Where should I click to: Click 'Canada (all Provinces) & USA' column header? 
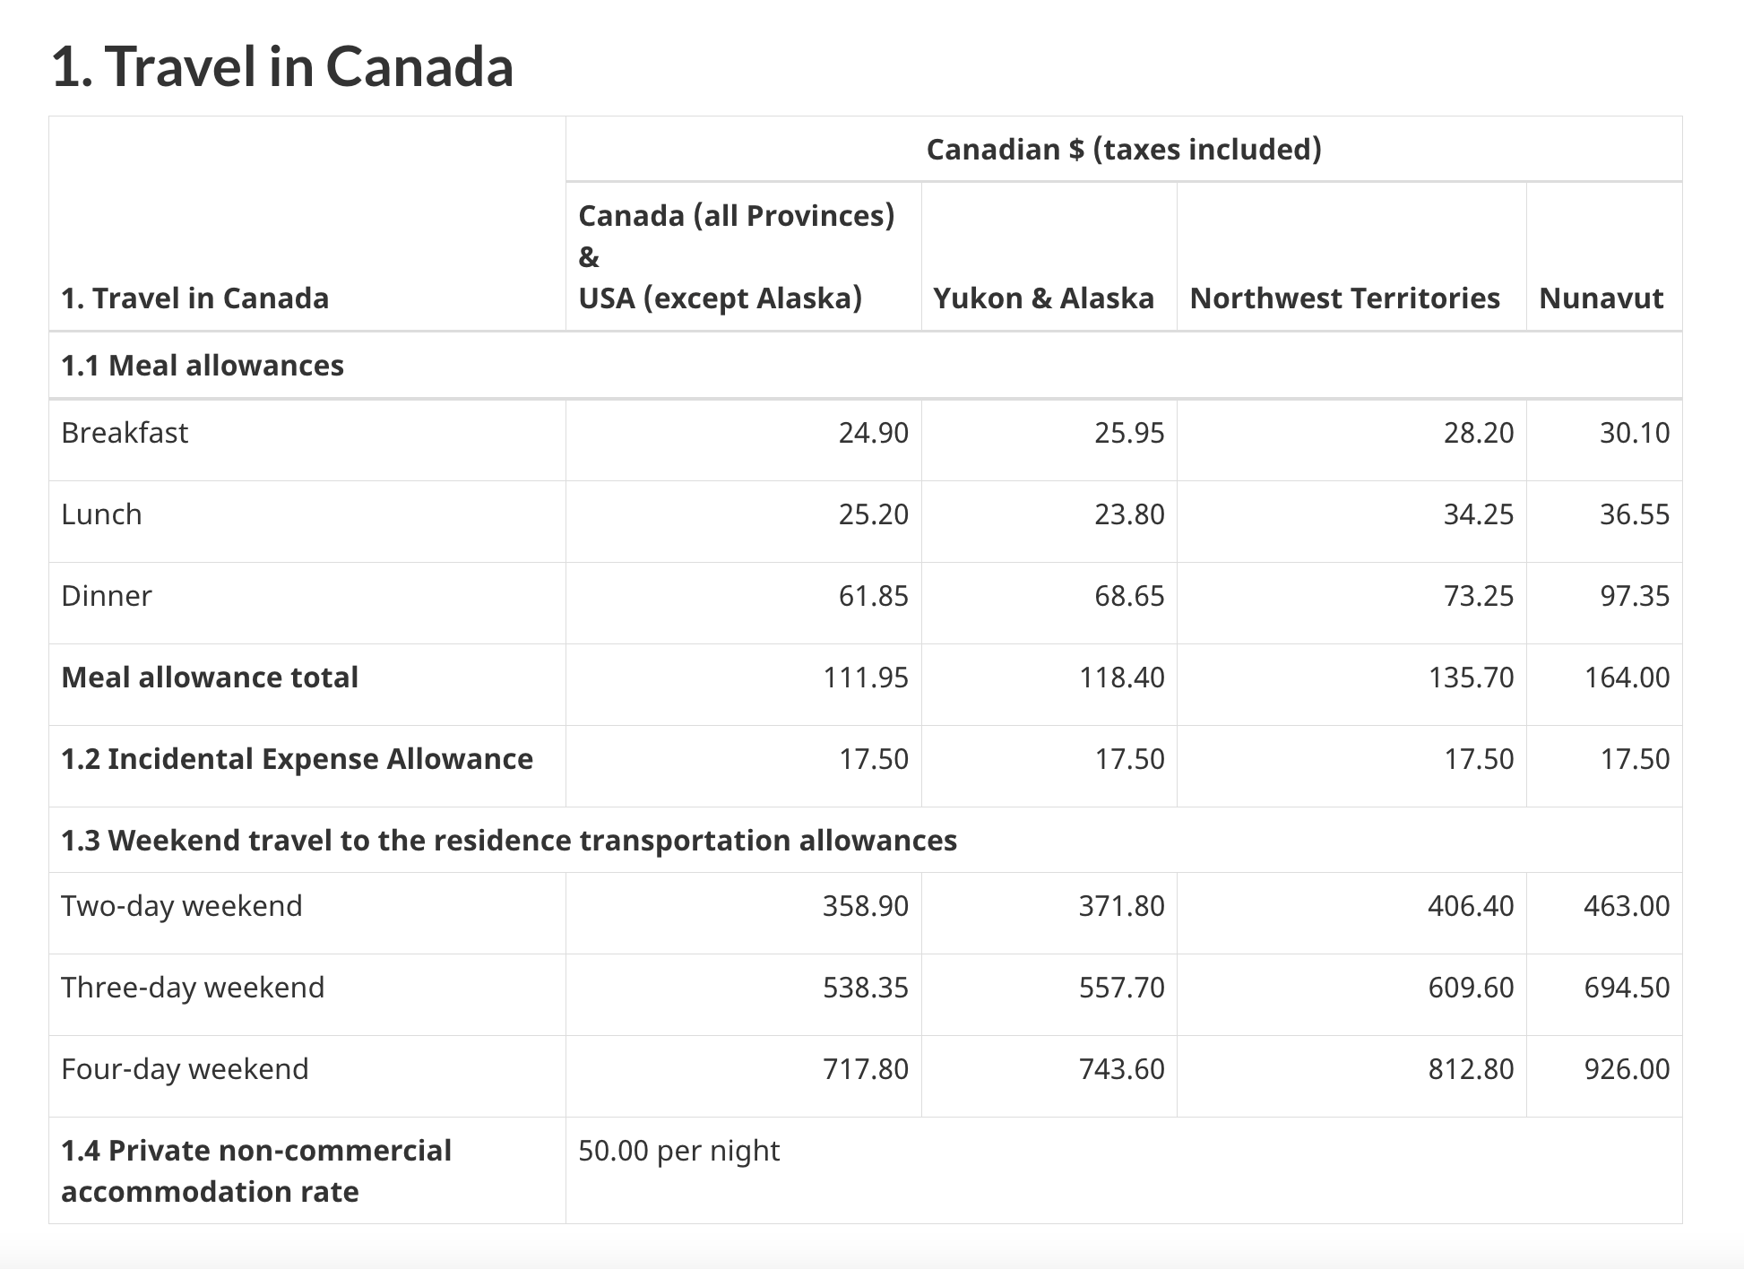pos(737,257)
